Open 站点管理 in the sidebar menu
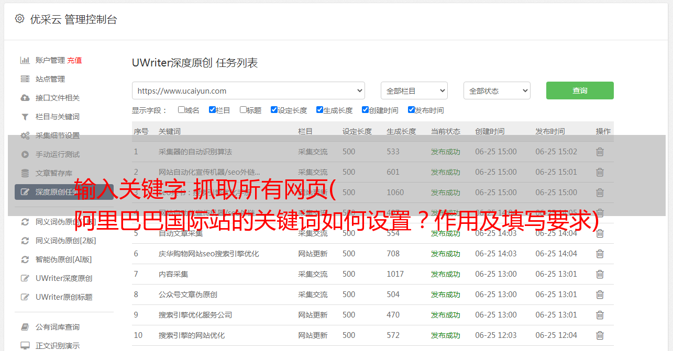The height and width of the screenshot is (351, 673). (50, 79)
